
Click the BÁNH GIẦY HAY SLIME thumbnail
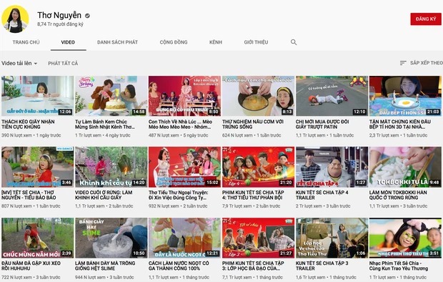pyautogui.click(x=111, y=238)
